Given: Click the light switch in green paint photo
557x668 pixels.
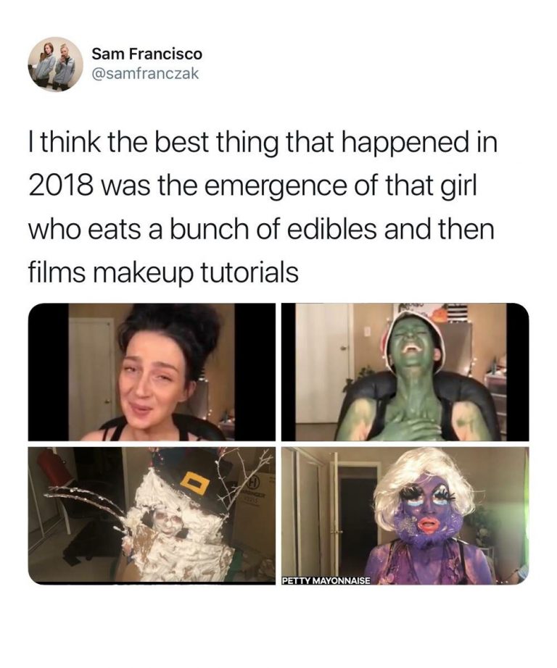Looking at the screenshot, I should click(366, 333).
